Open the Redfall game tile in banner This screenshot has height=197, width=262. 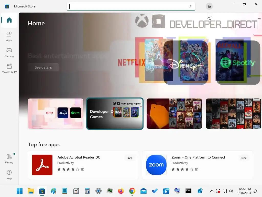click(x=230, y=61)
